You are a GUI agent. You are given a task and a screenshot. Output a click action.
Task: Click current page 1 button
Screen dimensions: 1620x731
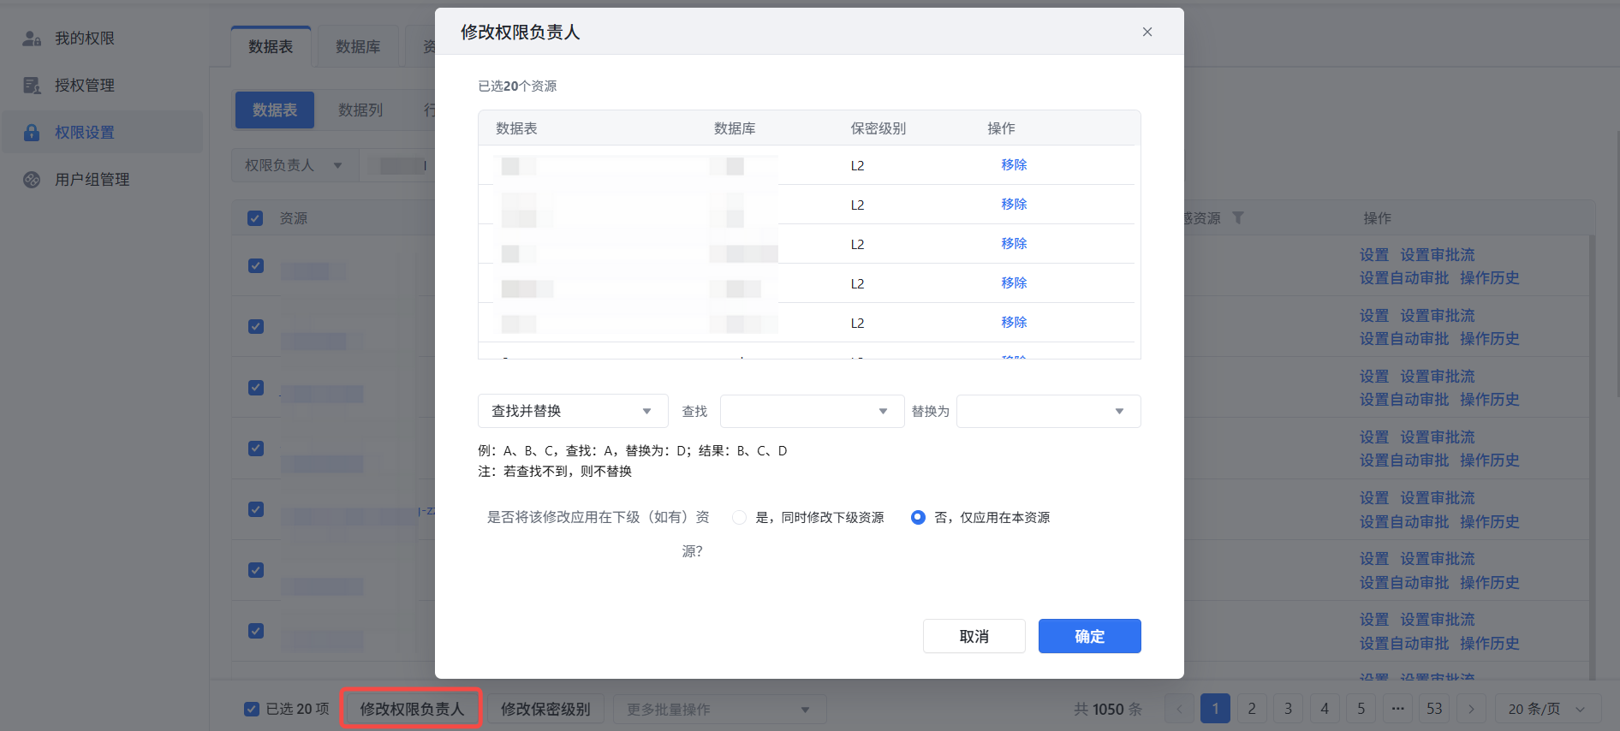click(1215, 709)
